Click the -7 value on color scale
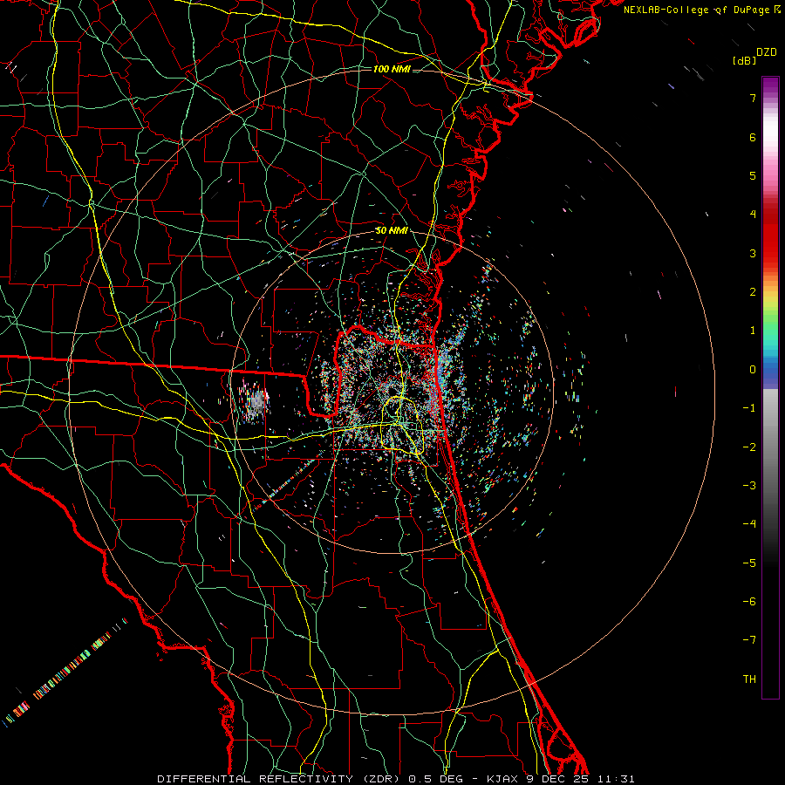The height and width of the screenshot is (785, 785). [x=749, y=640]
